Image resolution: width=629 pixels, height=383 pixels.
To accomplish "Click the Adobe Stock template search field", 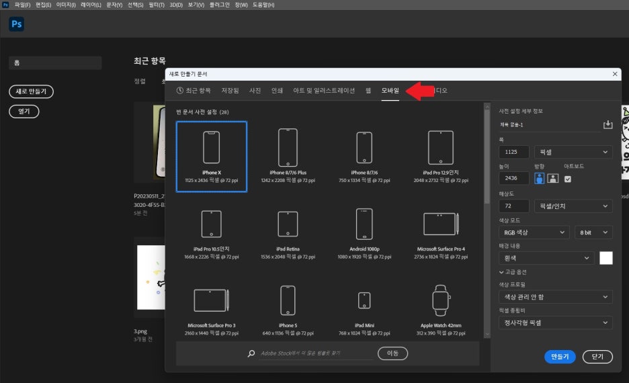I will (316, 353).
